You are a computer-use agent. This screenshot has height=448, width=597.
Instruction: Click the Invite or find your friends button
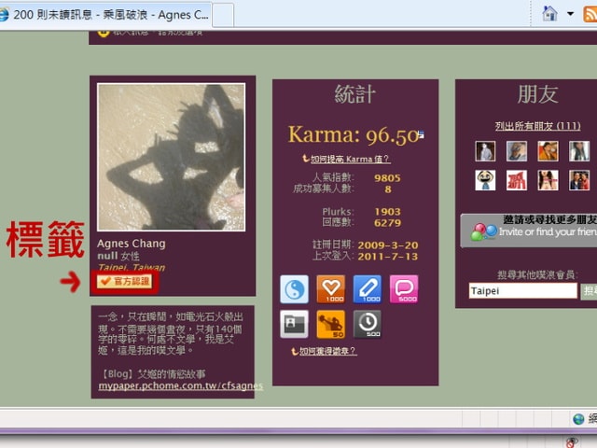pyautogui.click(x=528, y=231)
